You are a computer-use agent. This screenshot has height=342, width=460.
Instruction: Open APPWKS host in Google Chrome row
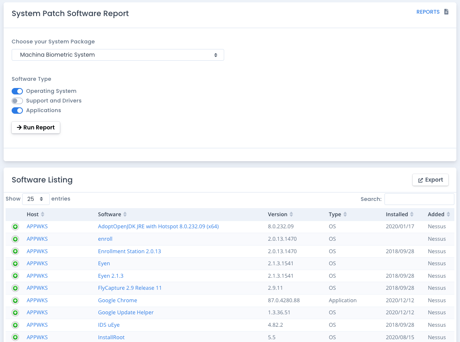(x=37, y=300)
